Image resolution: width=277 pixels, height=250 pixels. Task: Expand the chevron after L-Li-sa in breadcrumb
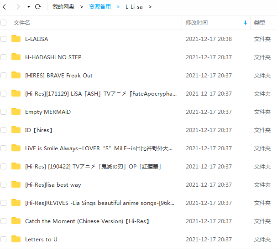tap(150, 7)
